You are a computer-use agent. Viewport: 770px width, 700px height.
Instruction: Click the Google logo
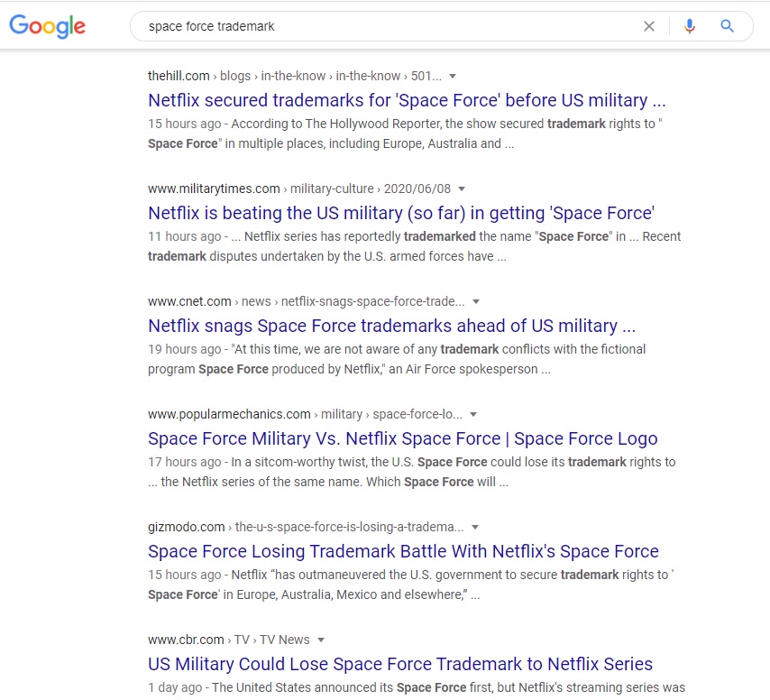47,26
